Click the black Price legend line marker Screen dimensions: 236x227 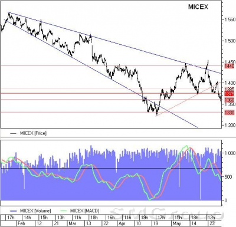click(14, 133)
